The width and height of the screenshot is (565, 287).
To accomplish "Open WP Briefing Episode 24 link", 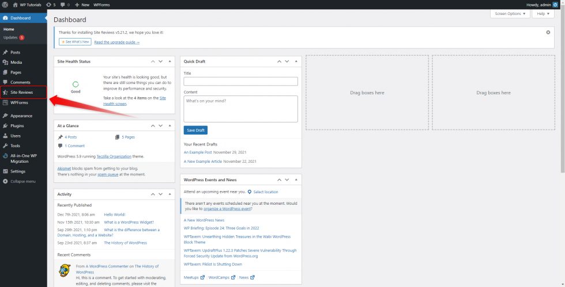I will pyautogui.click(x=221, y=228).
